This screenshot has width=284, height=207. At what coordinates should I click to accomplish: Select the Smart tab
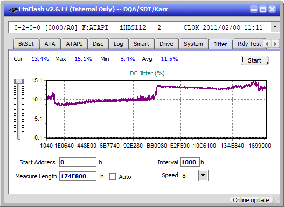pos(141,44)
